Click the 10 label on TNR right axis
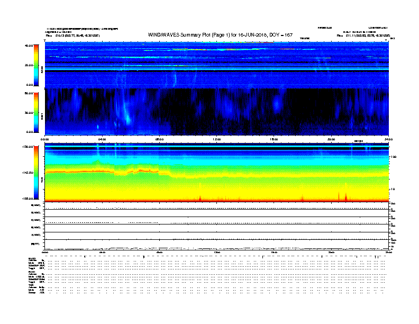 tap(393, 189)
